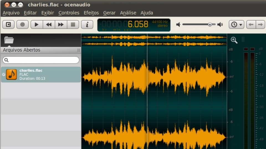
Task: Adjust the volume slider knob
Action: click(210, 25)
